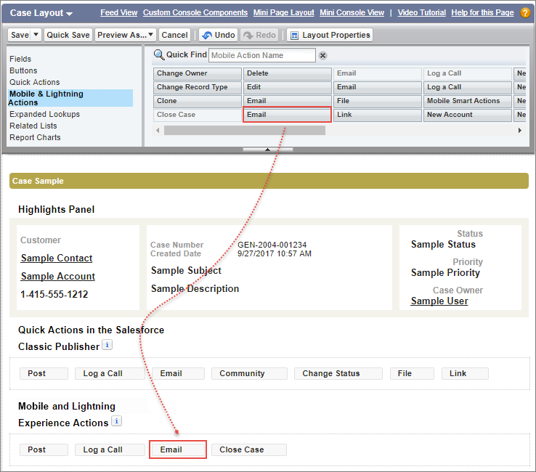Select Close Case in the palette
This screenshot has height=472, width=536.
[198, 115]
